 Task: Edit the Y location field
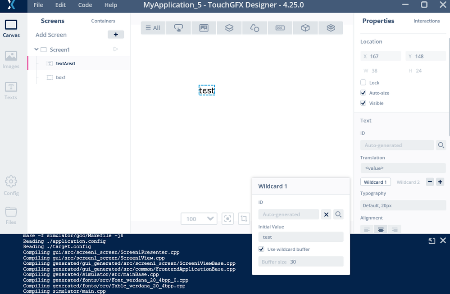click(426, 56)
